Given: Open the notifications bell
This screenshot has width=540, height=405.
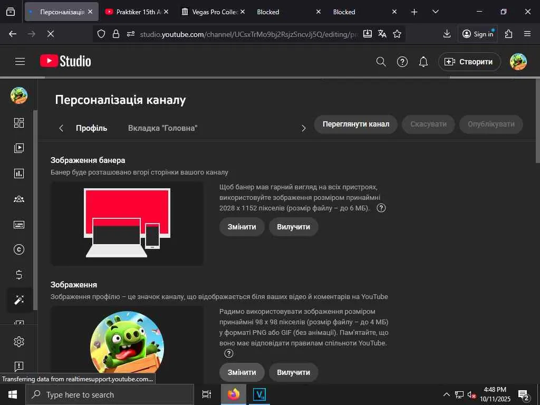Looking at the screenshot, I should click(423, 62).
